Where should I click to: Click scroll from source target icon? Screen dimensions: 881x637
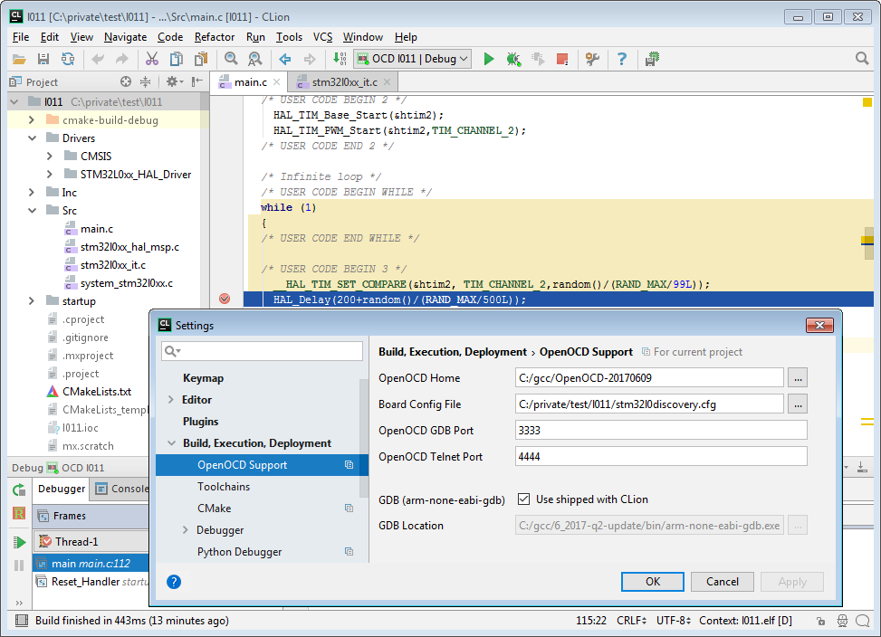tap(126, 82)
